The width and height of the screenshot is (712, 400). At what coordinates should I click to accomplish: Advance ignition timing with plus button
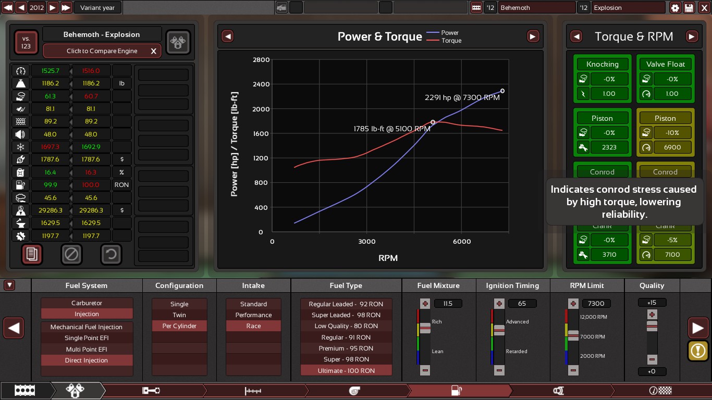499,304
